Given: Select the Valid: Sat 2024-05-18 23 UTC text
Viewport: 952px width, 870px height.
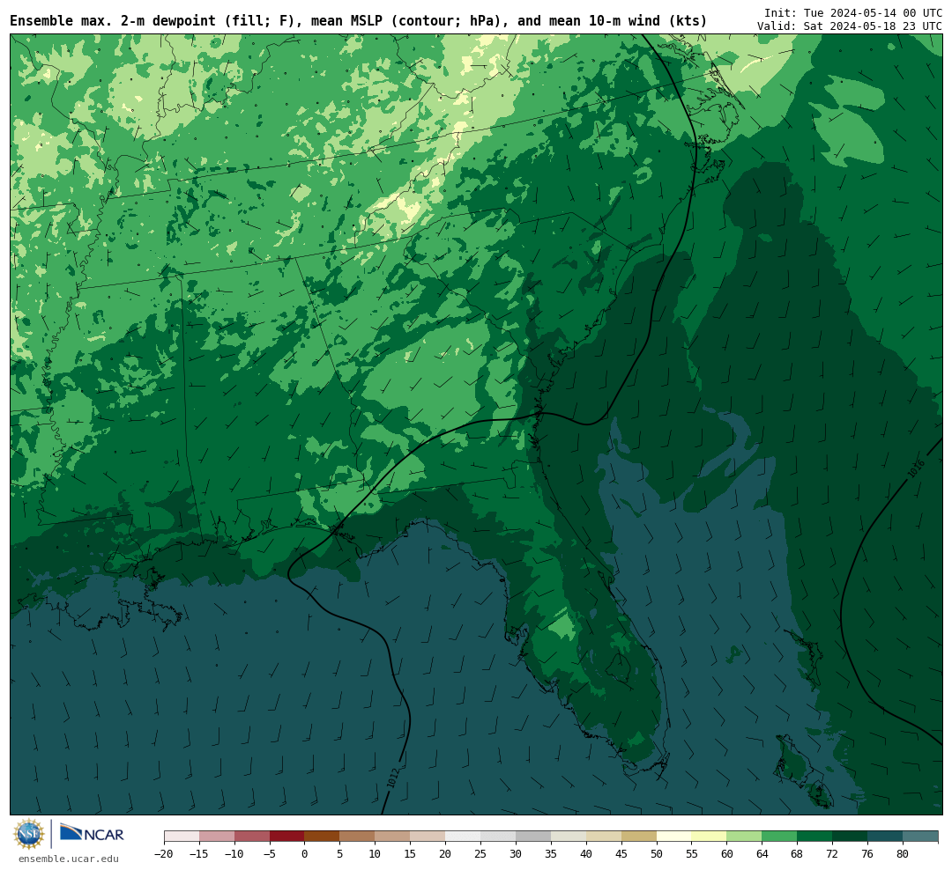Looking at the screenshot, I should [850, 26].
